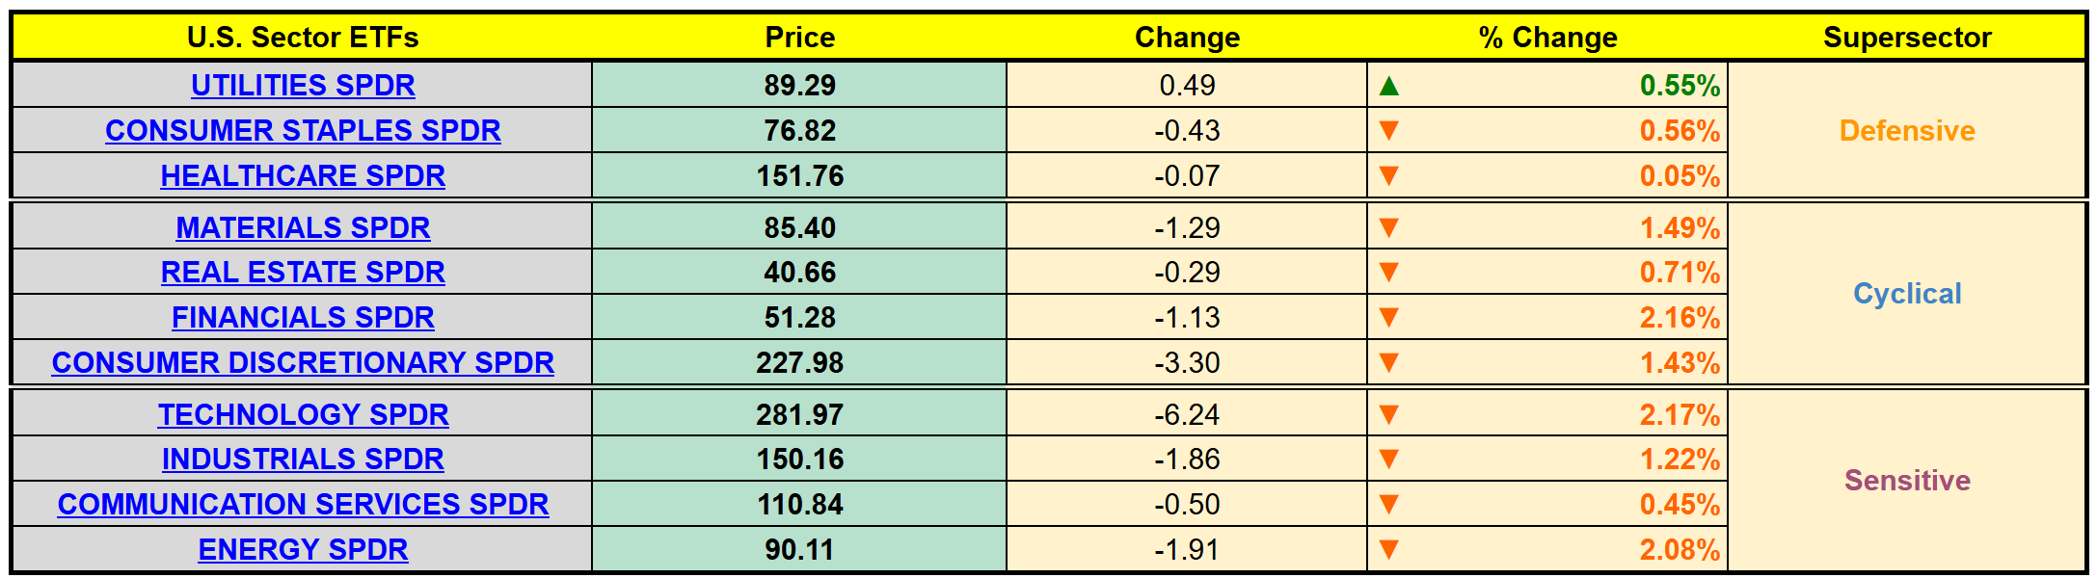Viewport: 2097px width, 578px height.
Task: Click the down arrow beside Technology 2.17%
Action: coord(1388,414)
